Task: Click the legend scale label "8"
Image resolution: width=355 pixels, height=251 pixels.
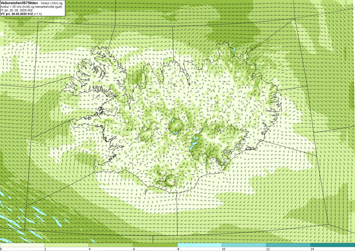Action: pos(178,249)
